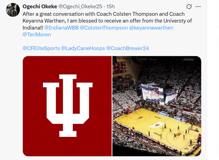This screenshot has width=219, height=160.
Task: Open the three-dot more options menu
Action: (198, 6)
